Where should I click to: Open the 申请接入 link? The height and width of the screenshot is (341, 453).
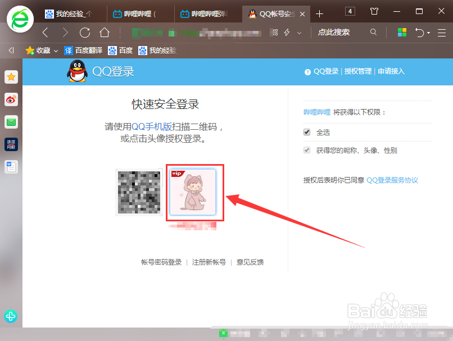coord(391,71)
